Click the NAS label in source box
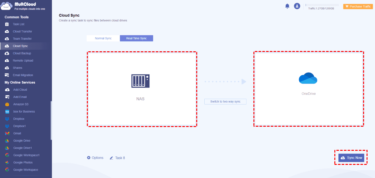This screenshot has height=178, width=375. click(140, 99)
